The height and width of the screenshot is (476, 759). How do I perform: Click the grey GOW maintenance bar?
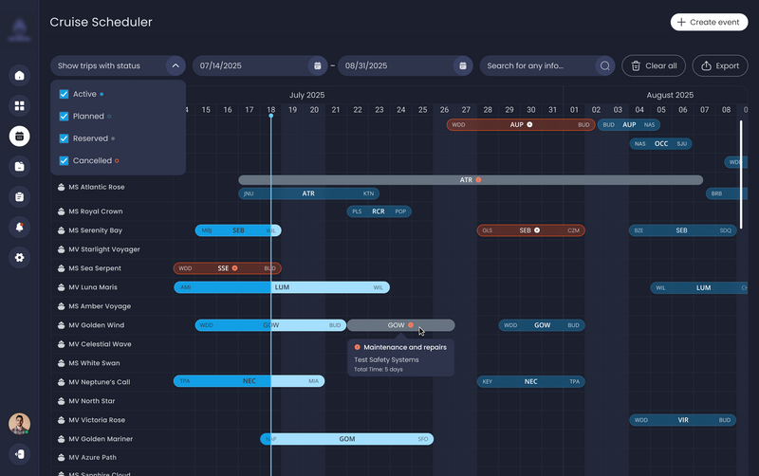point(400,325)
